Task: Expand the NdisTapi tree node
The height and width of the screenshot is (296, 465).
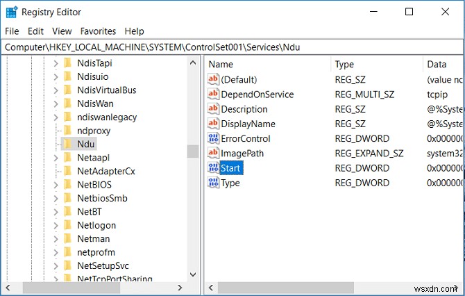Action: click(x=56, y=63)
